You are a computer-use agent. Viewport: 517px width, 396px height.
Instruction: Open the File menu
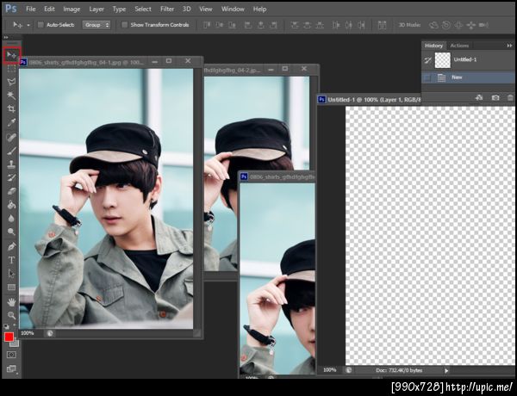point(31,9)
